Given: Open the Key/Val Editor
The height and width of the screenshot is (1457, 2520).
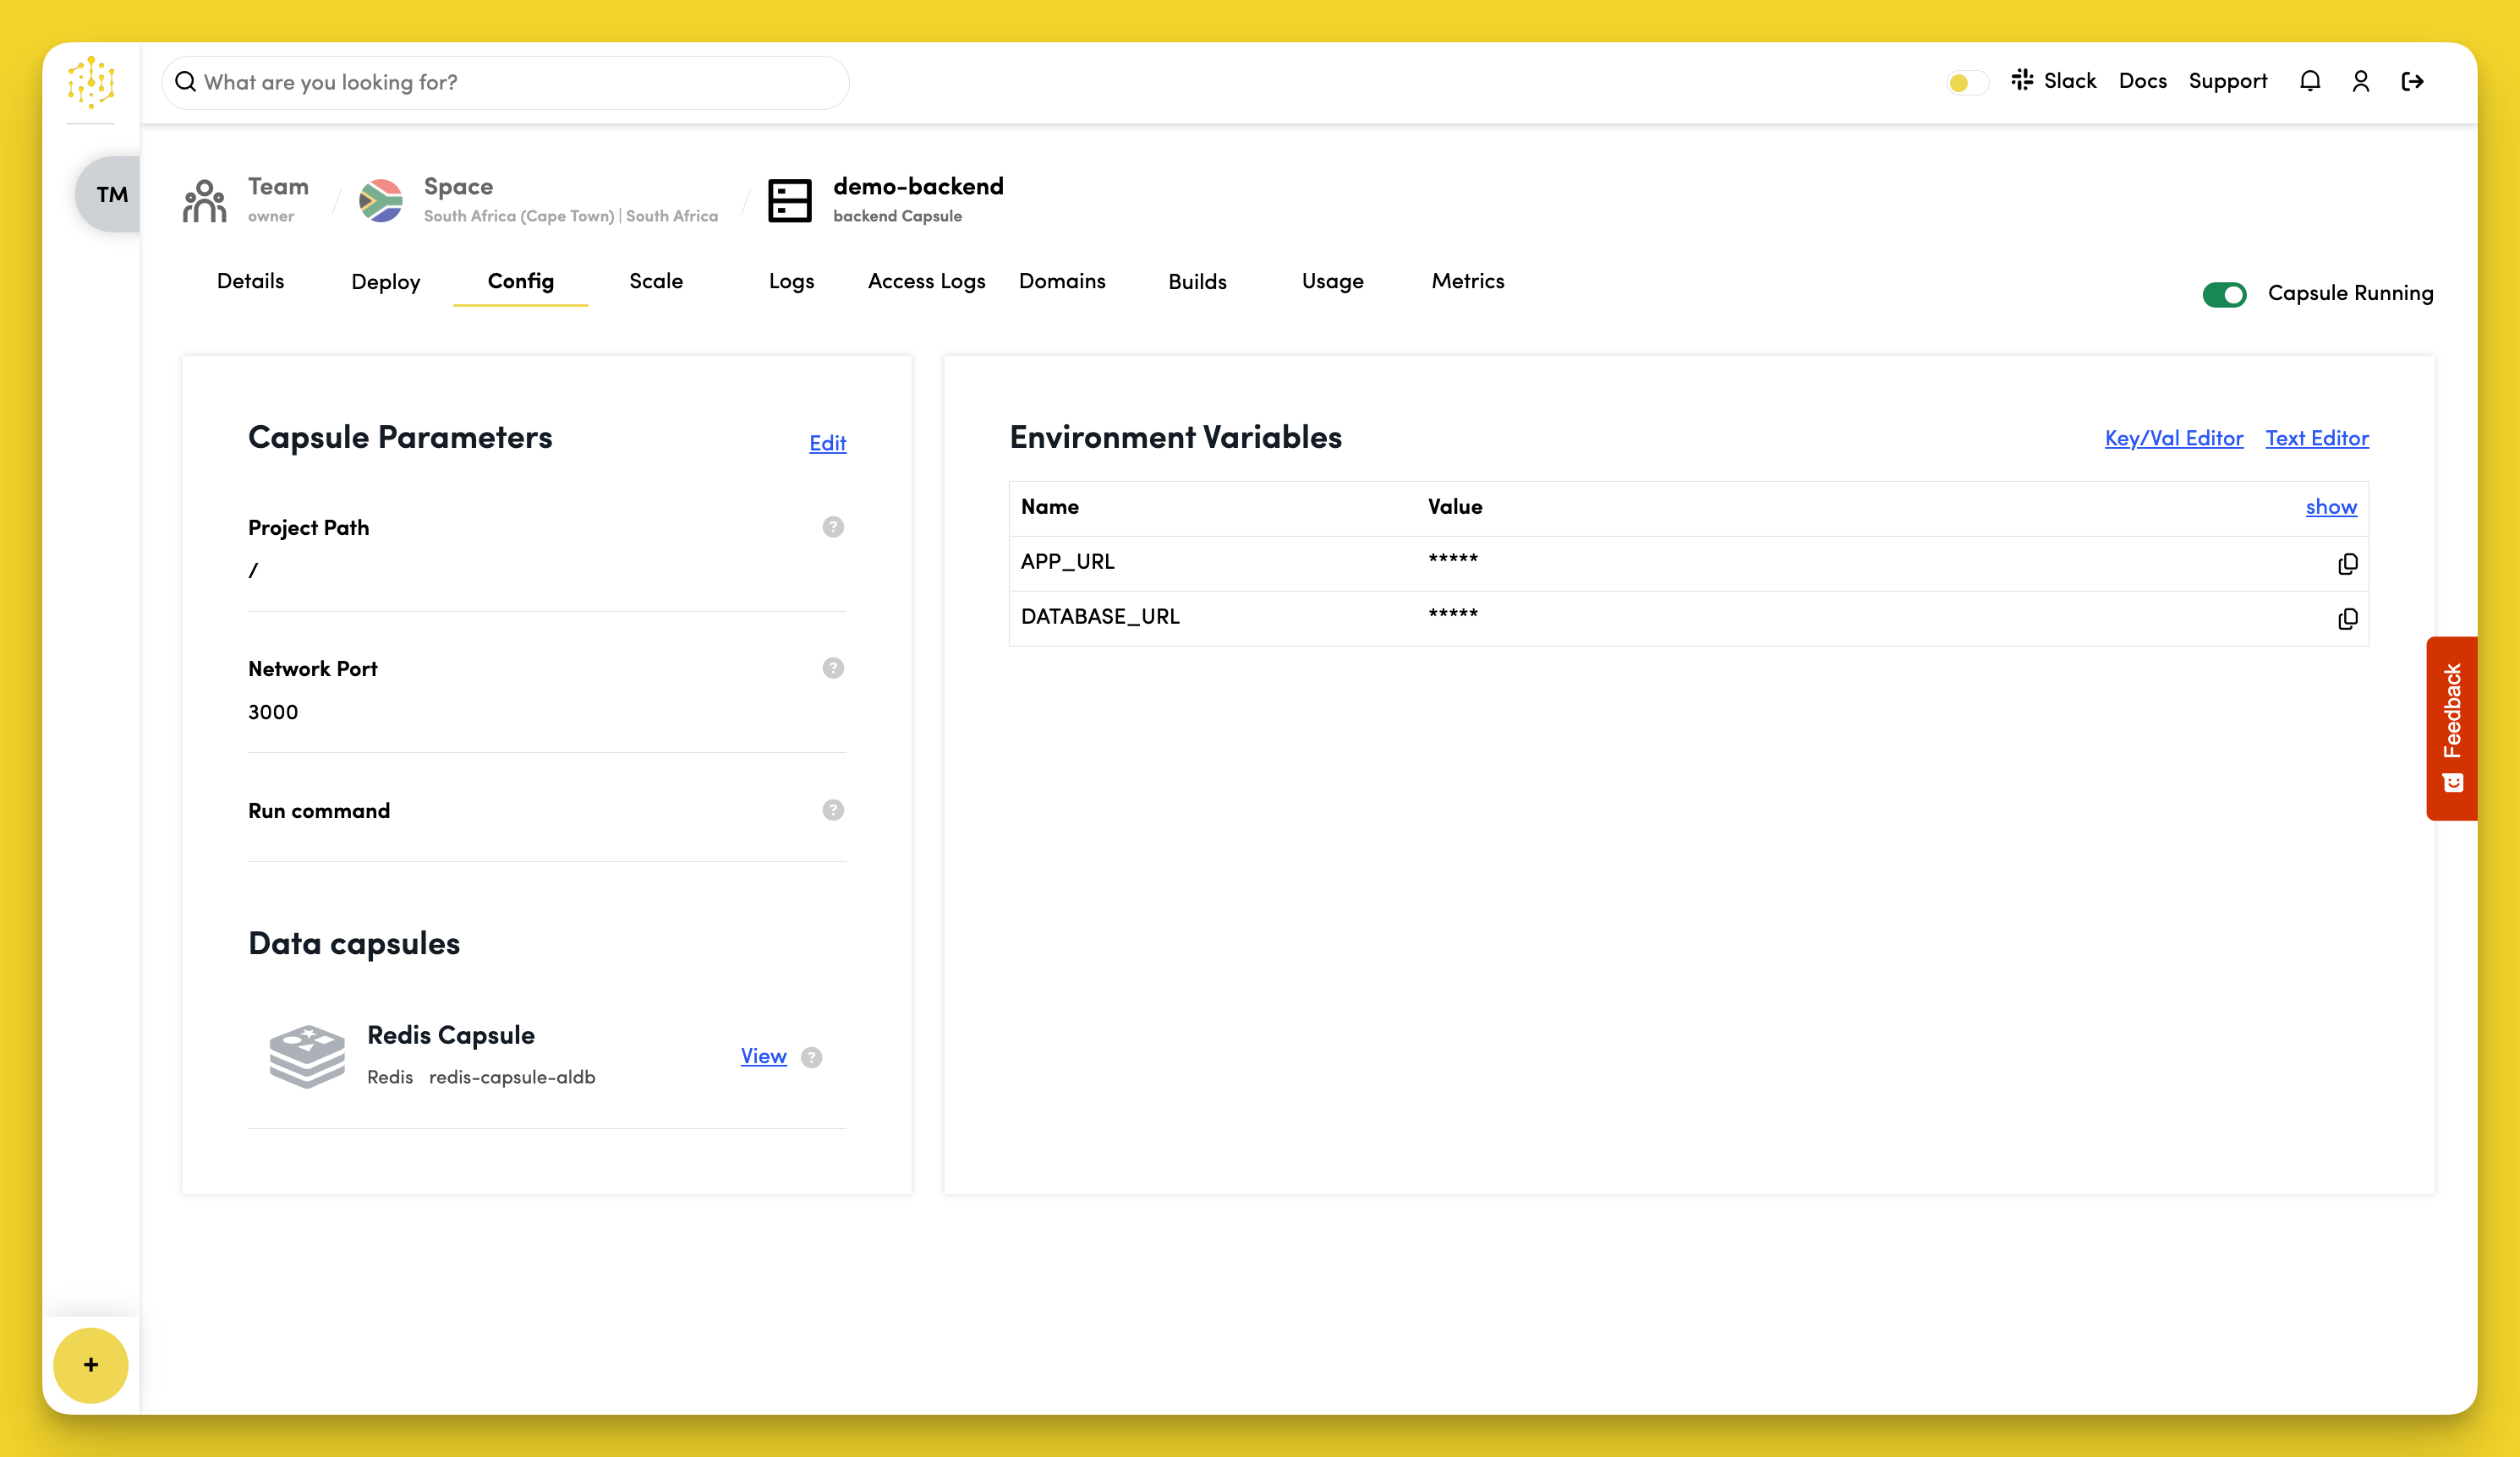Looking at the screenshot, I should point(2173,438).
